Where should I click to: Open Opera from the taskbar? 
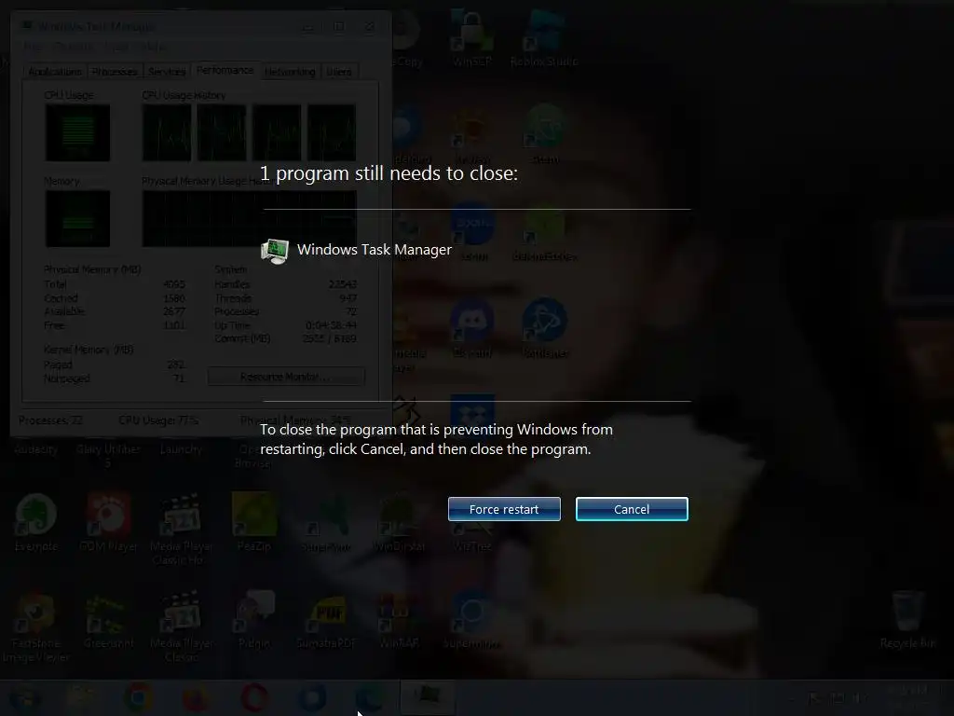pos(254,697)
